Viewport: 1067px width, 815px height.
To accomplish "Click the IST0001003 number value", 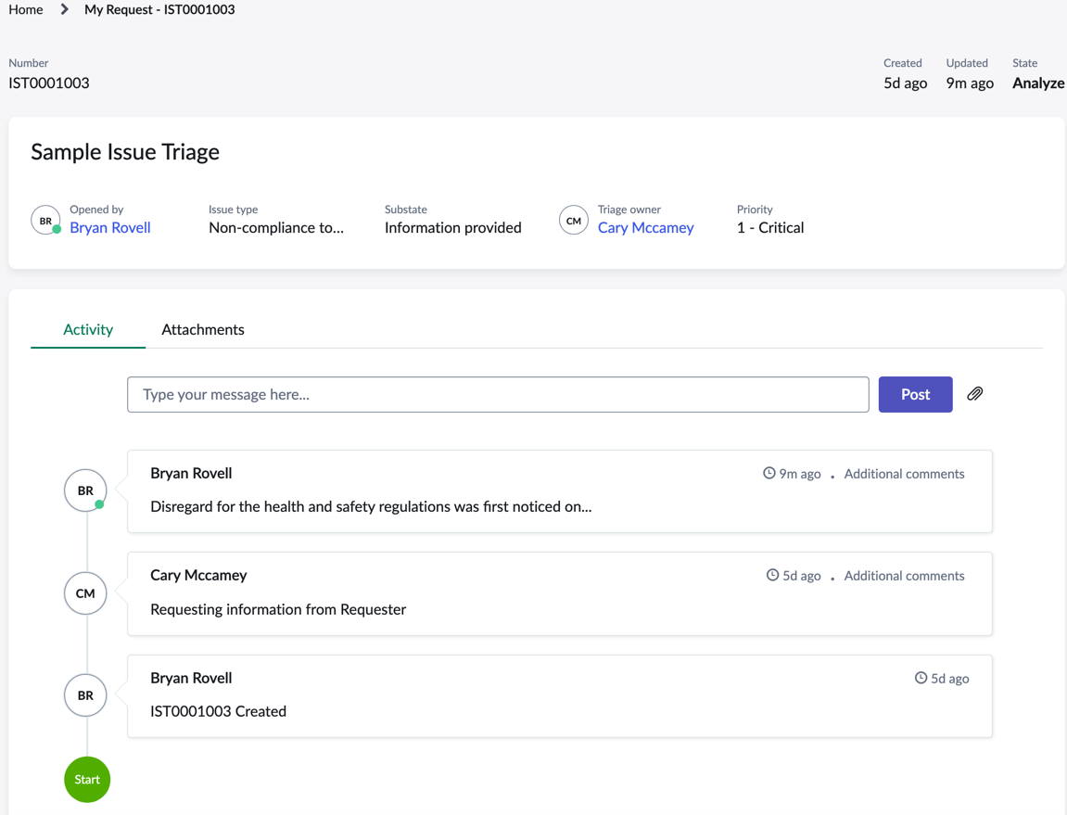I will pyautogui.click(x=49, y=83).
